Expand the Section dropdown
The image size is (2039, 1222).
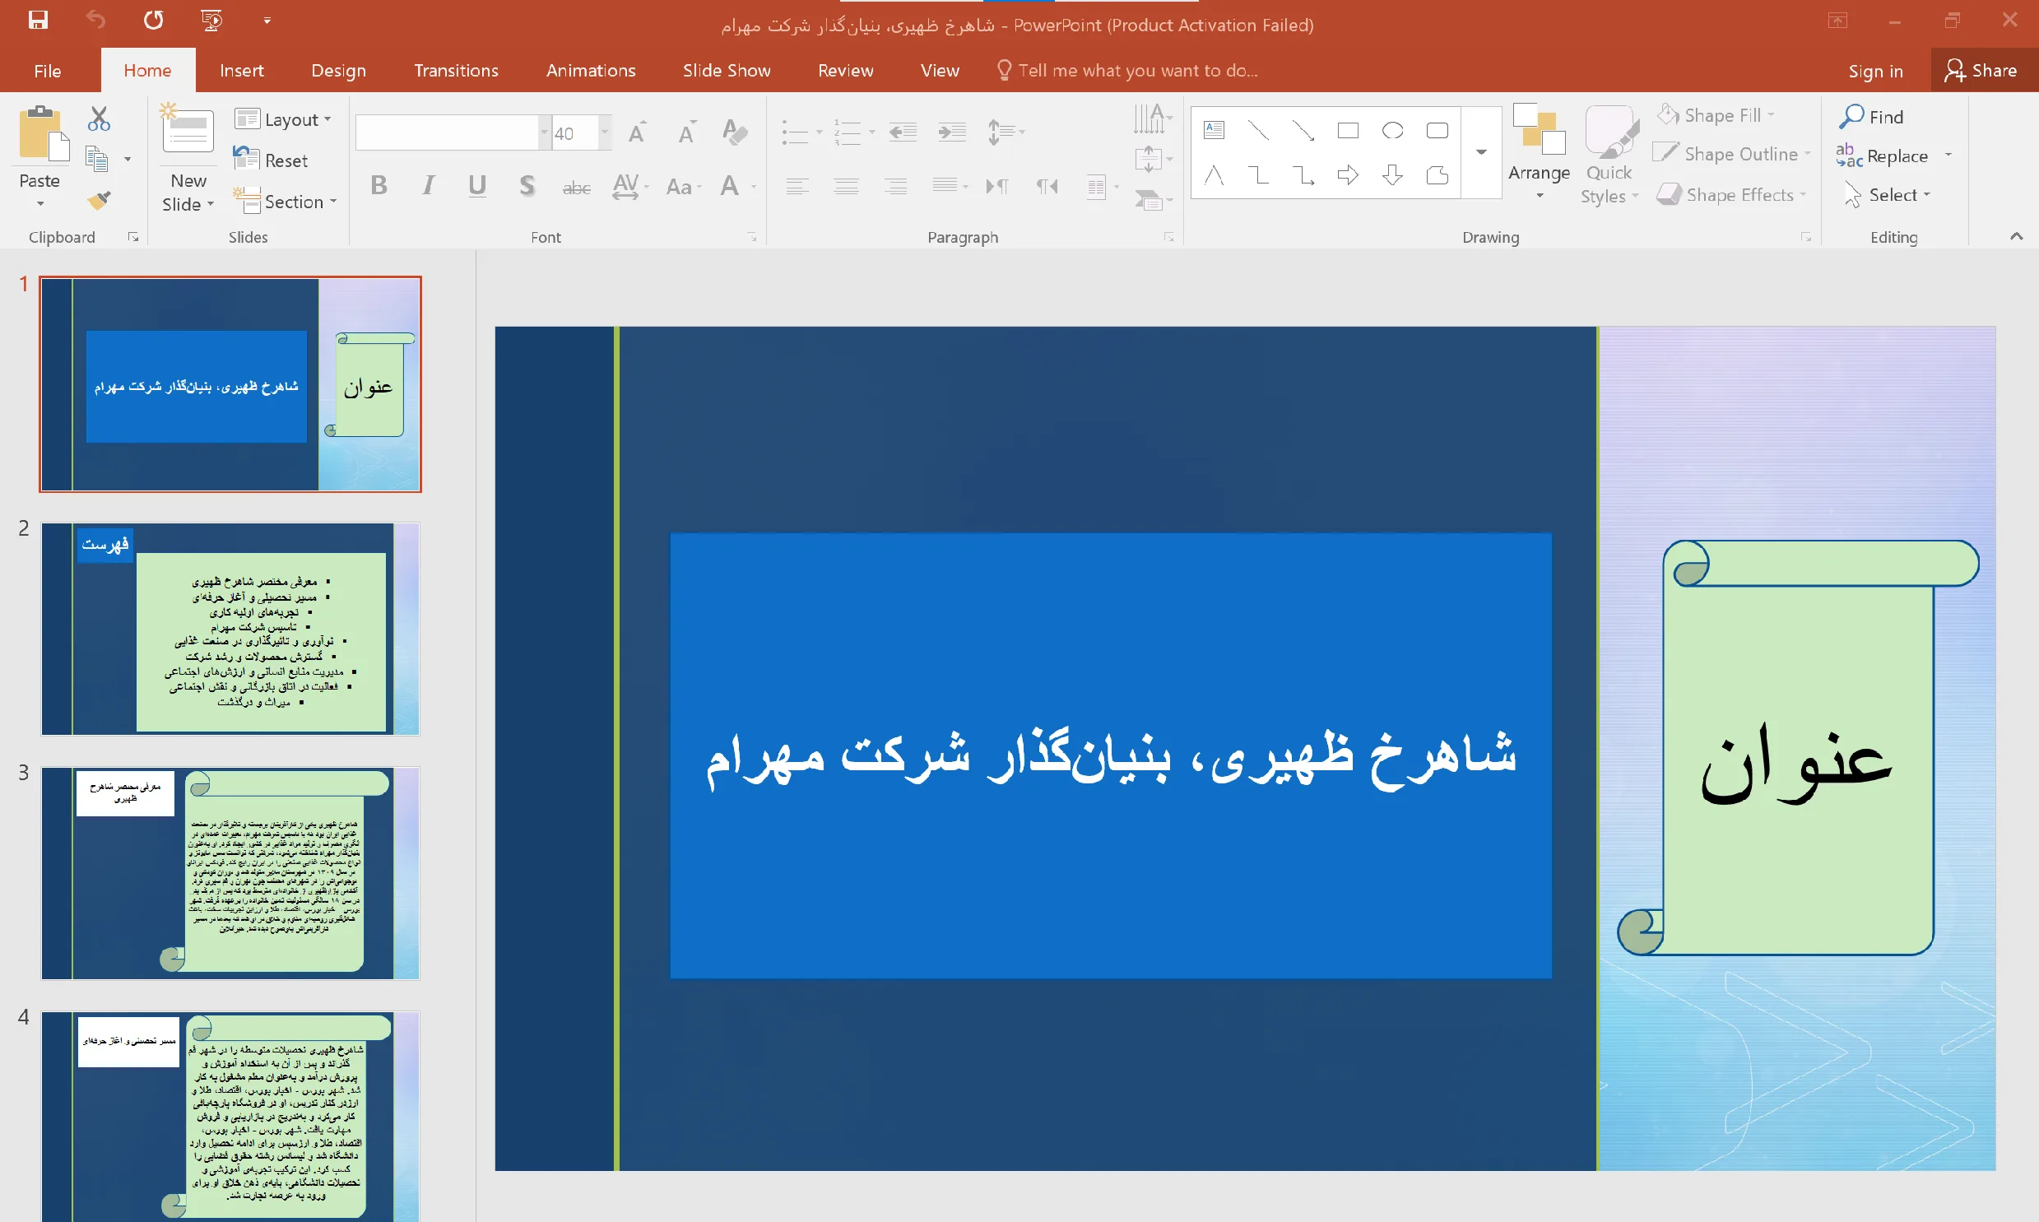285,202
